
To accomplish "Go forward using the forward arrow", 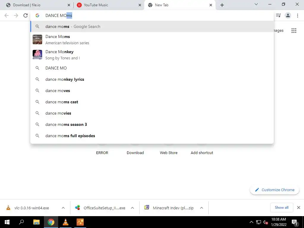I will click(x=16, y=15).
